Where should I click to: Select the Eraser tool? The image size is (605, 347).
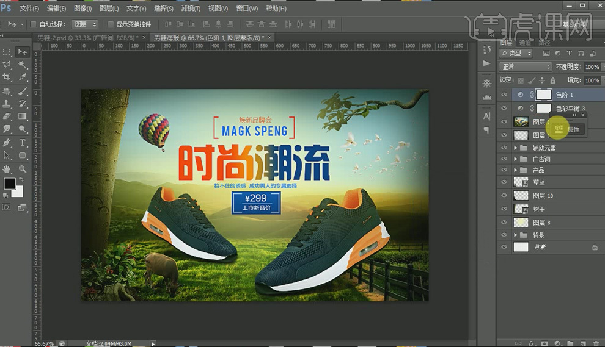click(x=7, y=116)
